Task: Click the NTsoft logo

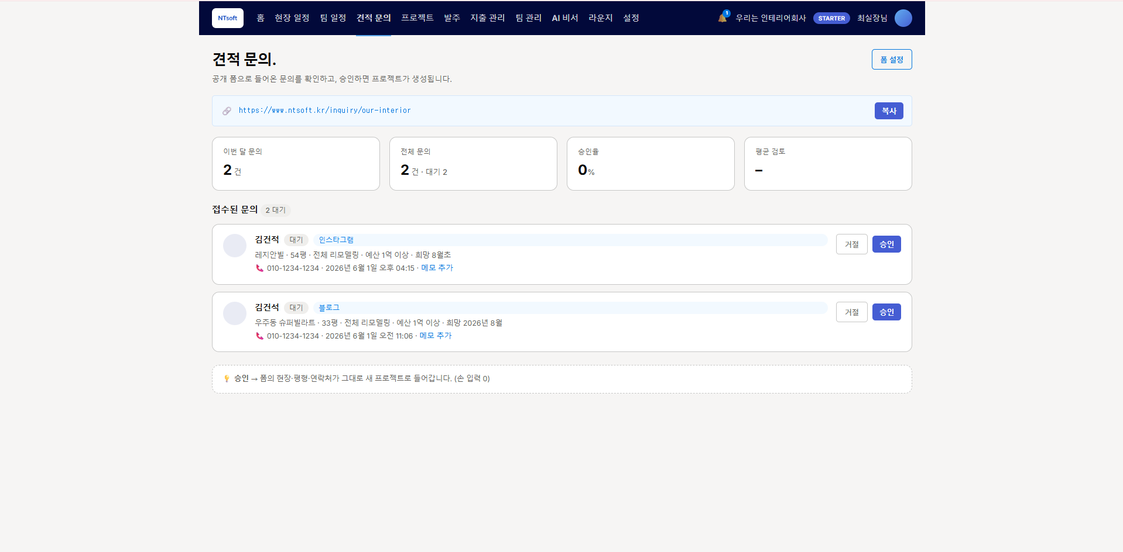Action: 228,18
